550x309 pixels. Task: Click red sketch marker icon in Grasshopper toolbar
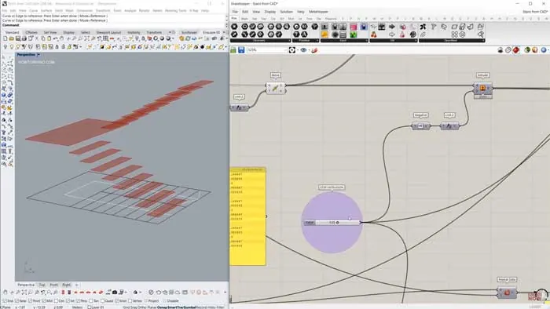point(314,50)
